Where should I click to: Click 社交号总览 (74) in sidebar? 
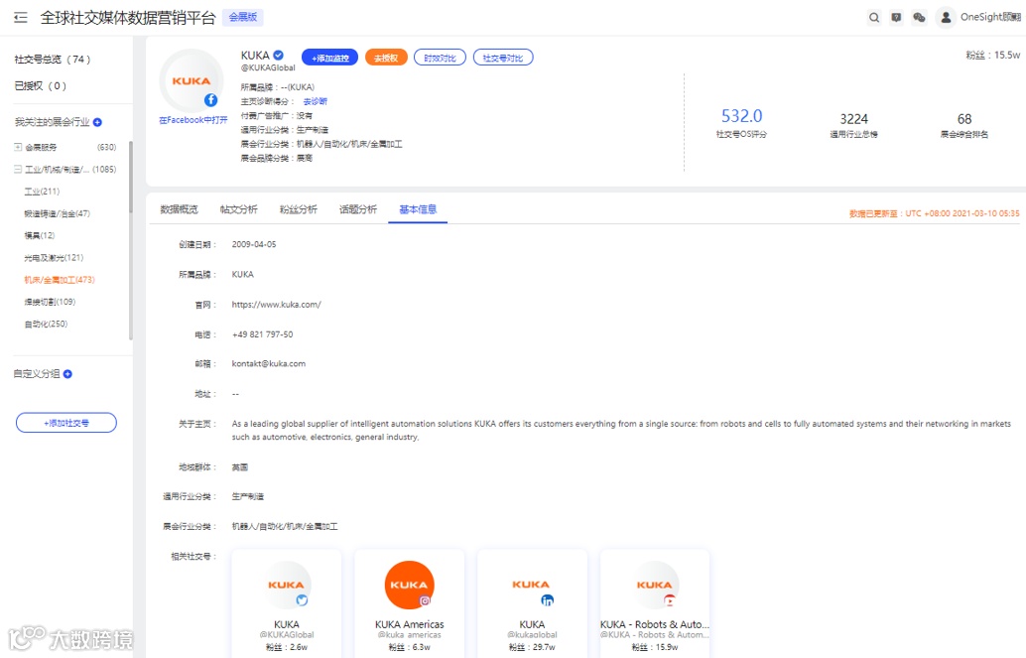(53, 60)
